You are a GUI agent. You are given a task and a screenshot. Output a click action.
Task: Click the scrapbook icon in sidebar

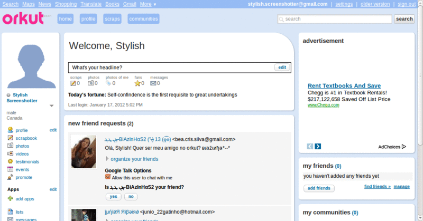10,138
